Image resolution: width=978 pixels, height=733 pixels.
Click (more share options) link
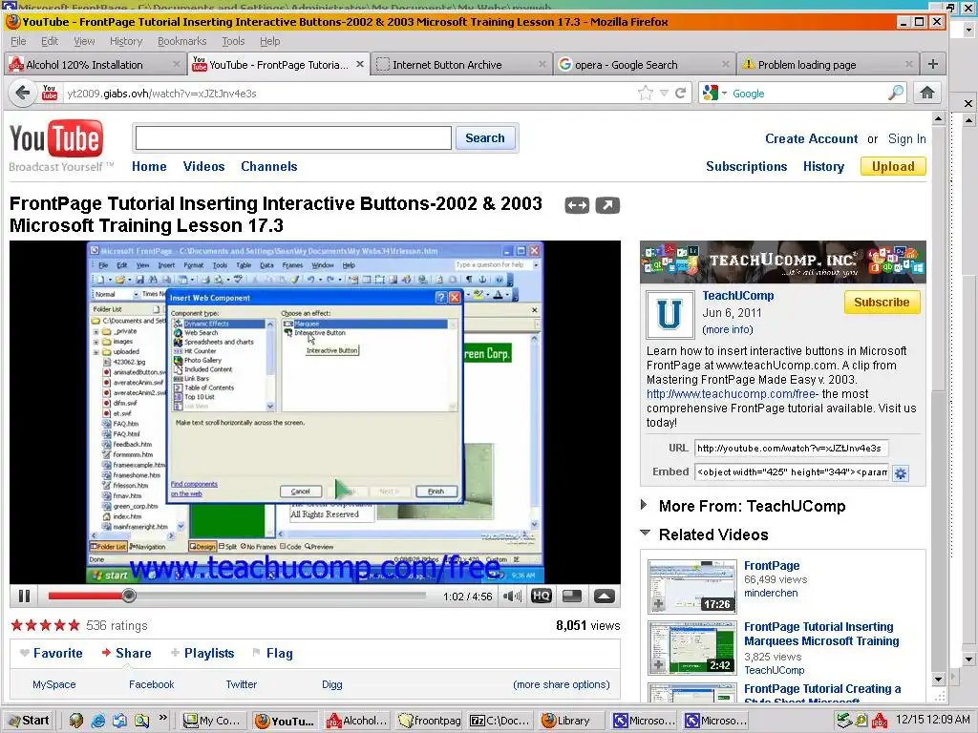(x=562, y=684)
